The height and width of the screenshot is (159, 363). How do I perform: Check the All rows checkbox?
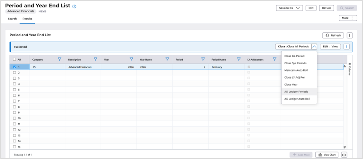pyautogui.click(x=14, y=59)
